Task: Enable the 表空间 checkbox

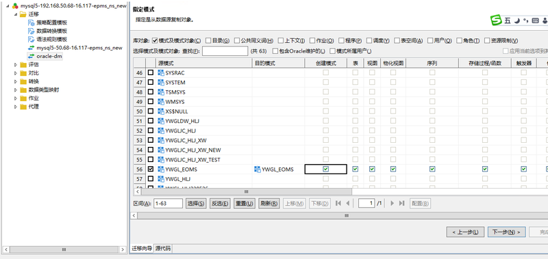Action: [x=397, y=40]
